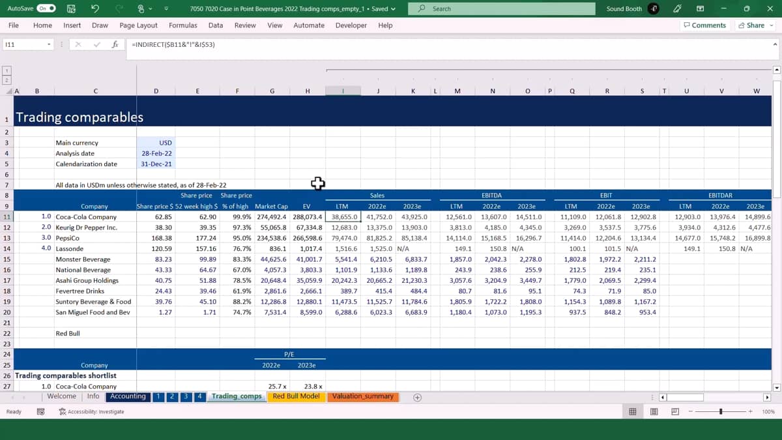Click into the Search box
Viewport: 782px width, 440px height.
pyautogui.click(x=502, y=8)
